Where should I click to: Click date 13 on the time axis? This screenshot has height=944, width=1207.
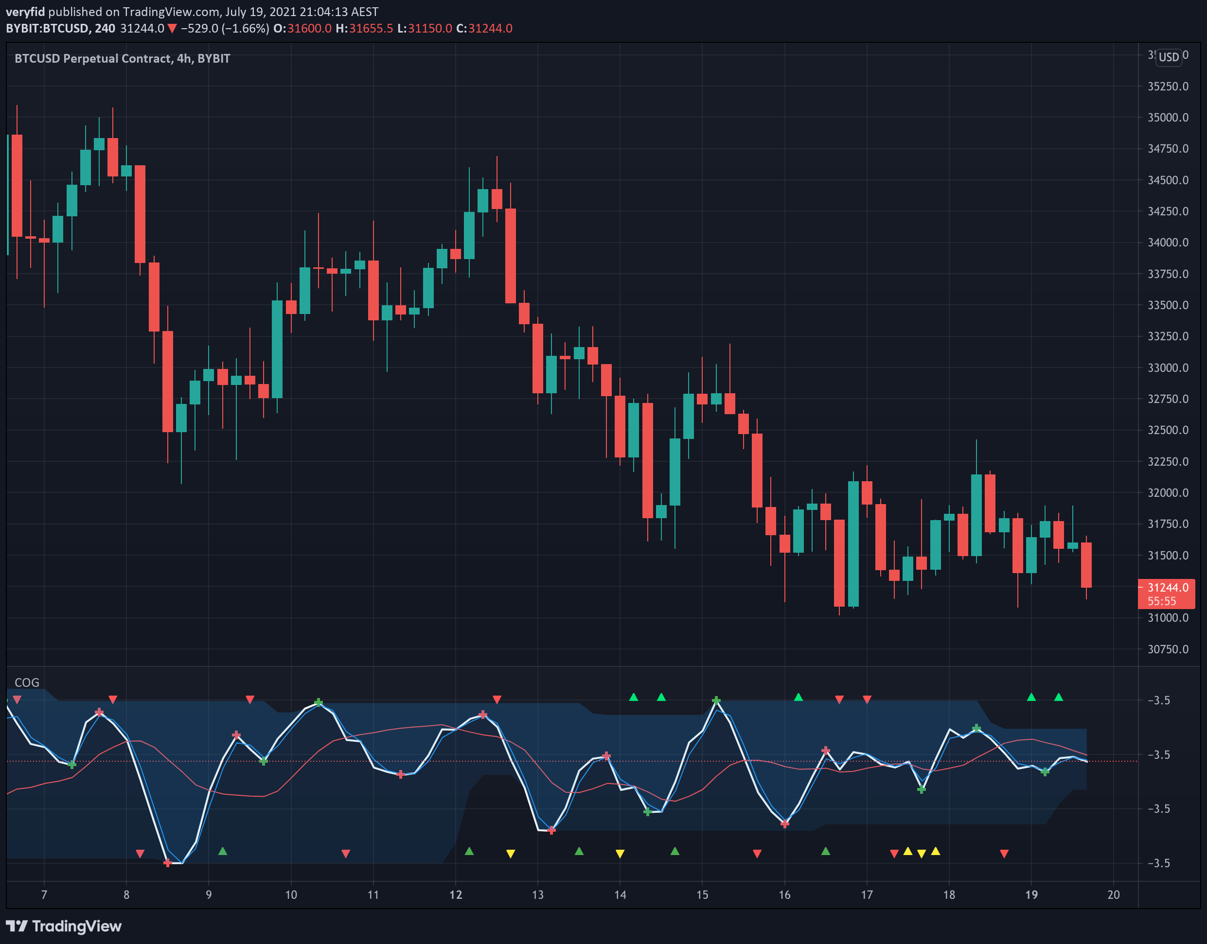538,895
